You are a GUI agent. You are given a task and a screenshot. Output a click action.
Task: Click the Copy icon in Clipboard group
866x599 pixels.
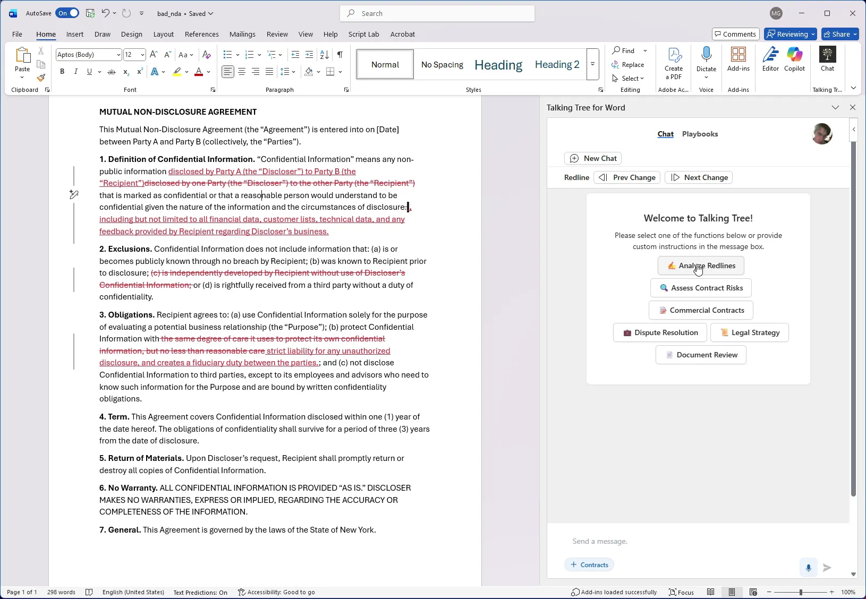coord(41,65)
